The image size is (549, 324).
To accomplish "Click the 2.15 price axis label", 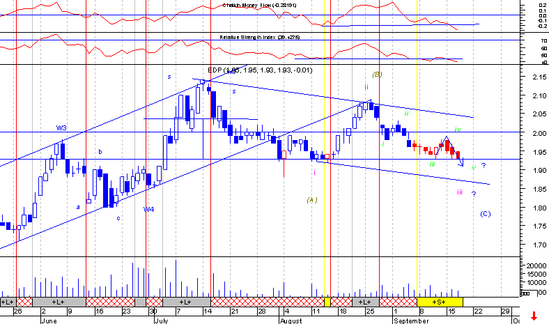I will tap(539, 77).
